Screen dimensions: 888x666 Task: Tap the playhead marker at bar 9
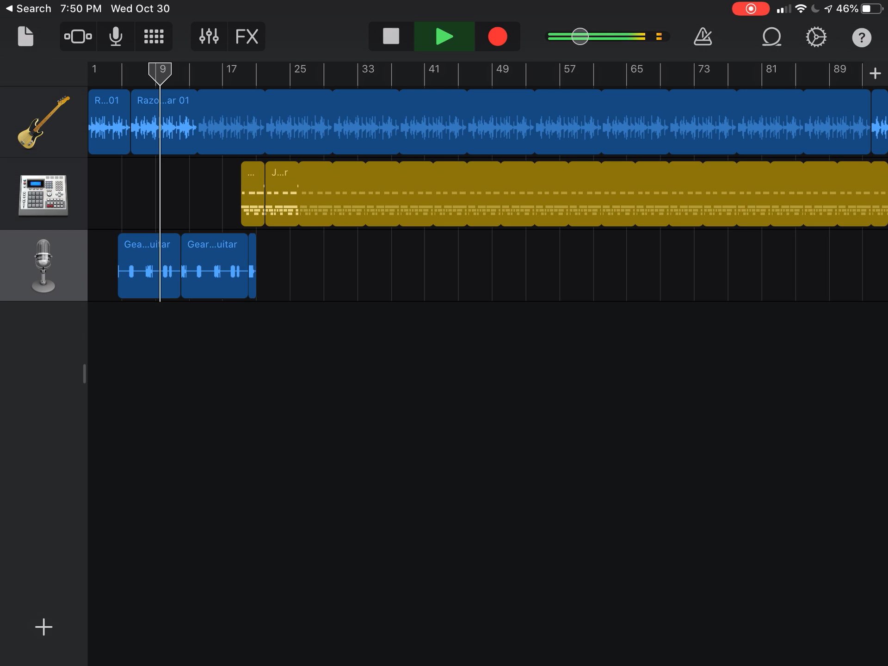click(160, 74)
